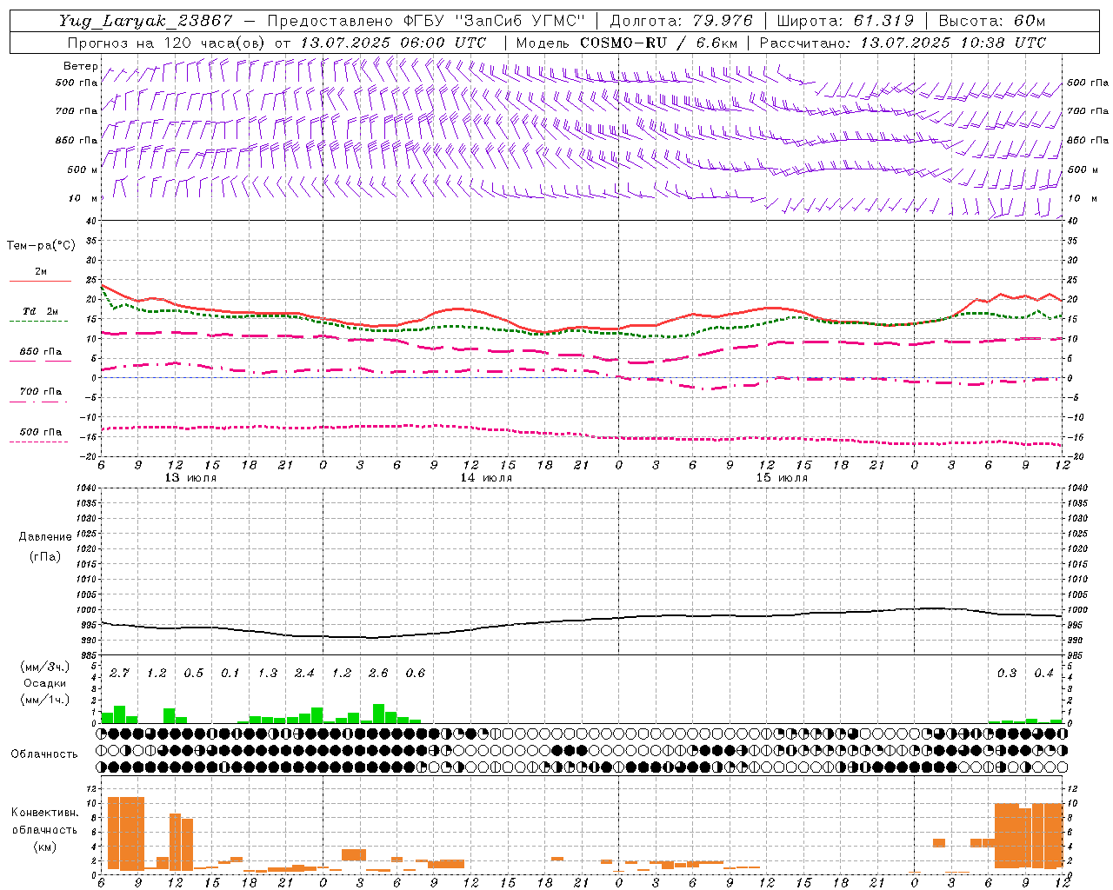
Task: Click the 2.7 three-hour precipitation value
Action: coord(119,674)
